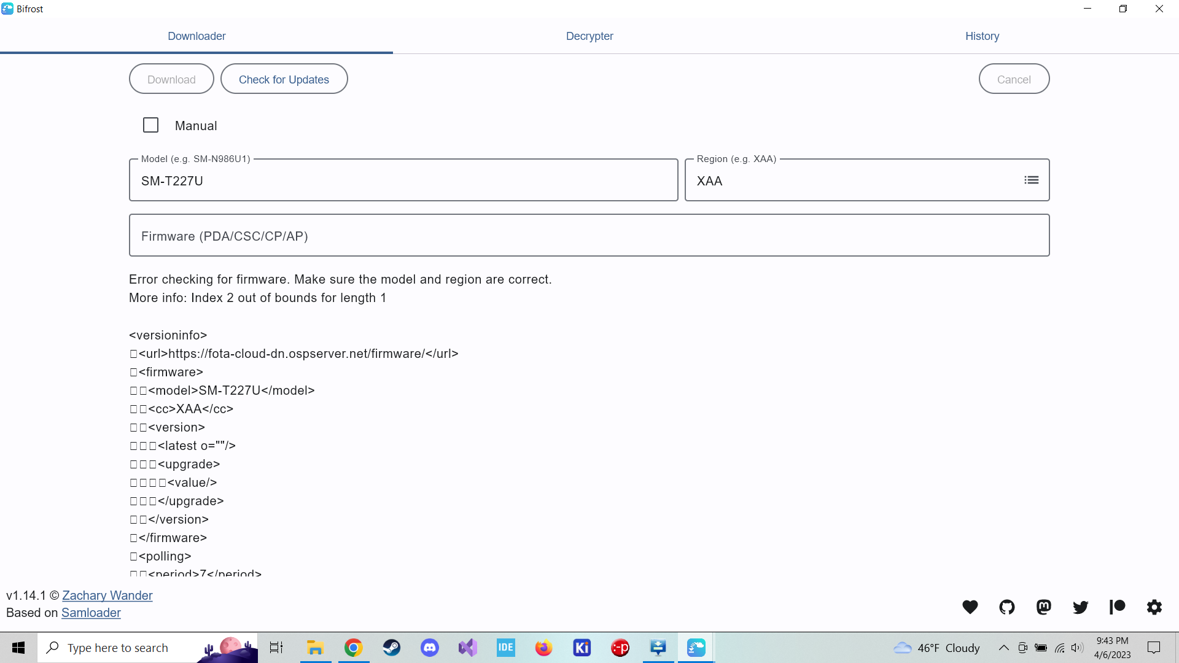Open settings gear icon
The image size is (1179, 663).
[1154, 607]
